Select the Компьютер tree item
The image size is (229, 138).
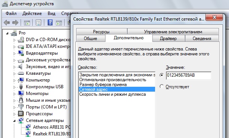pos(38,80)
